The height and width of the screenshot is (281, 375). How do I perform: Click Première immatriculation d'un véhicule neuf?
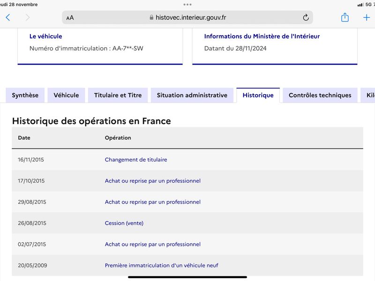[161, 266]
